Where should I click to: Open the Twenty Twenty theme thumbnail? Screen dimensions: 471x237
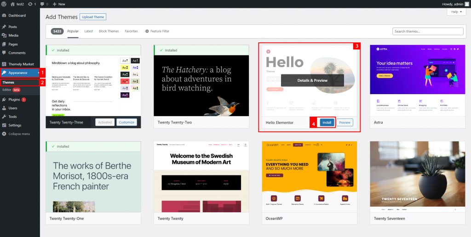pyautogui.click(x=201, y=177)
